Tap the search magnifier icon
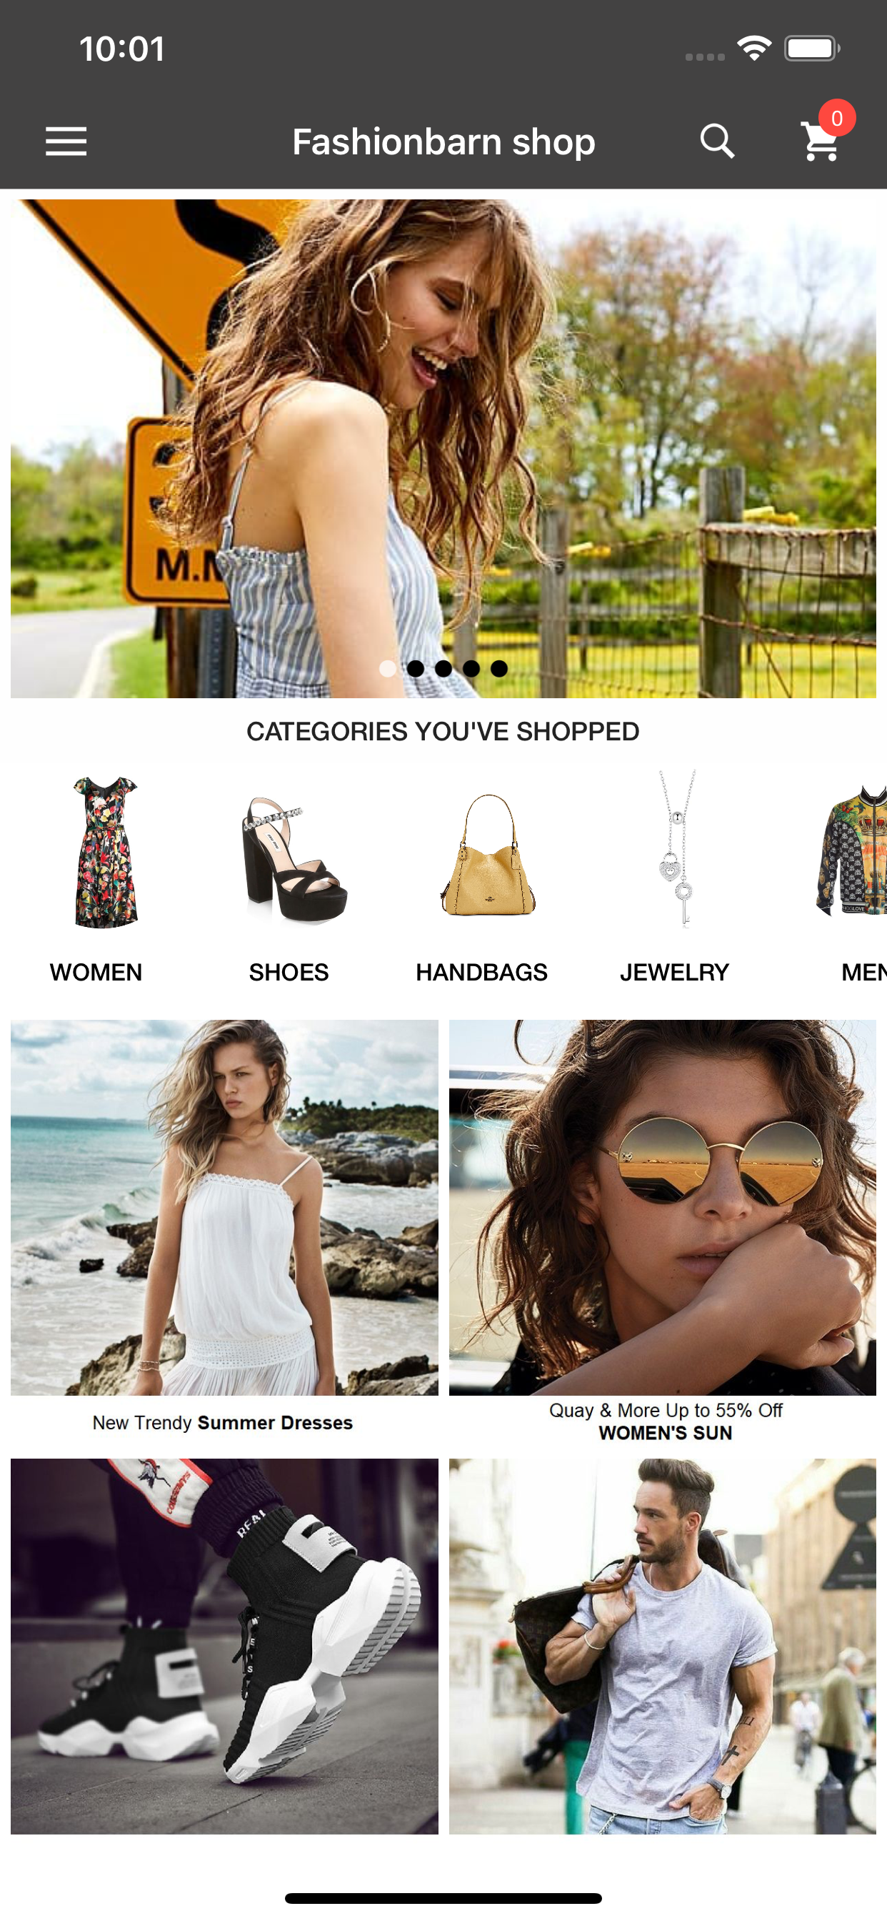Viewport: 887px width, 1921px height. point(717,142)
